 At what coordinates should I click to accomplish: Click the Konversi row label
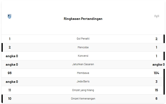tap(83, 56)
